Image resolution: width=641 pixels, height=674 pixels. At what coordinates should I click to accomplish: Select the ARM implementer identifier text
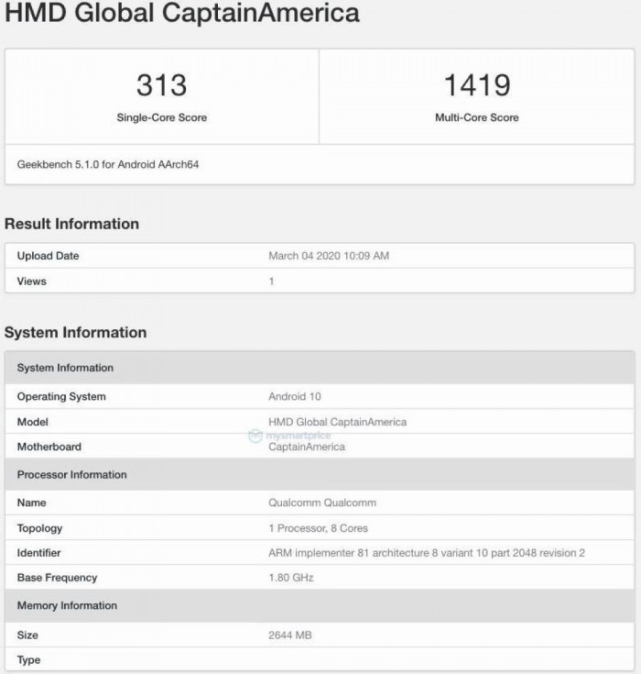click(x=426, y=553)
